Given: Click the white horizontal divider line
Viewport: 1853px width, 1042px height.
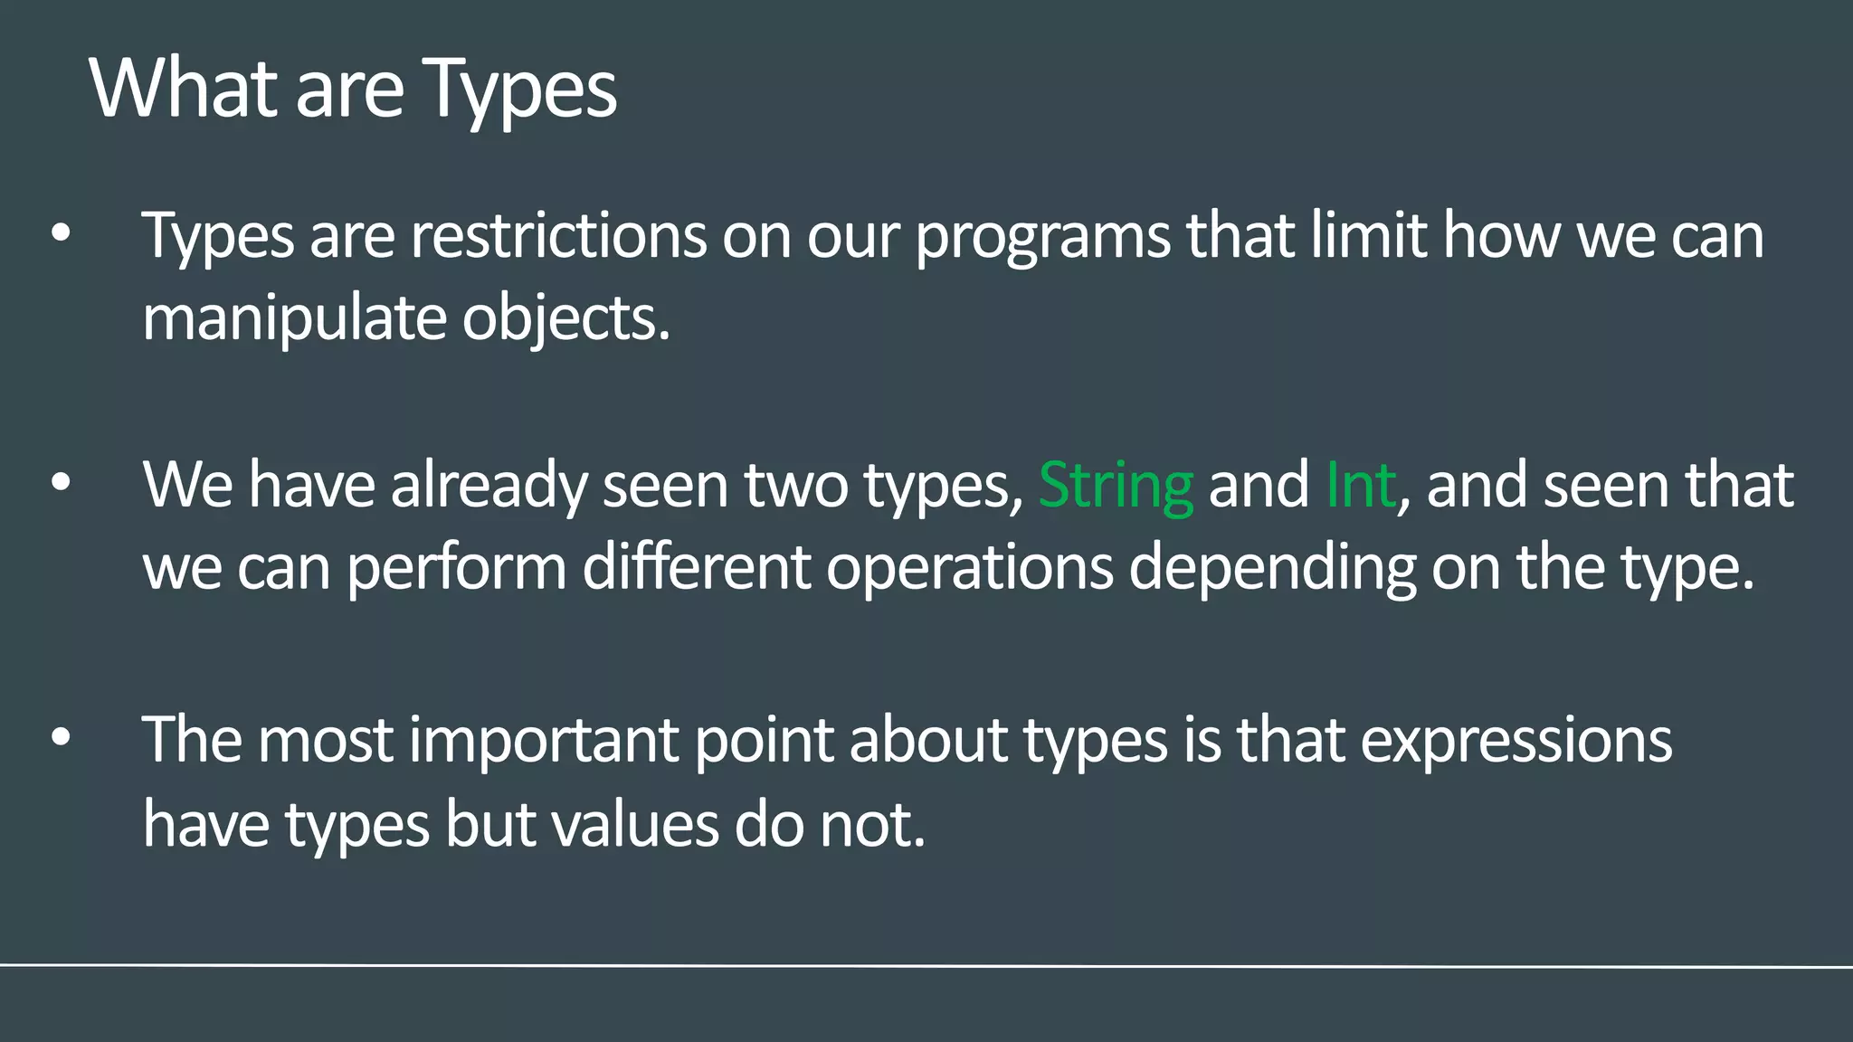Looking at the screenshot, I should 926,966.
